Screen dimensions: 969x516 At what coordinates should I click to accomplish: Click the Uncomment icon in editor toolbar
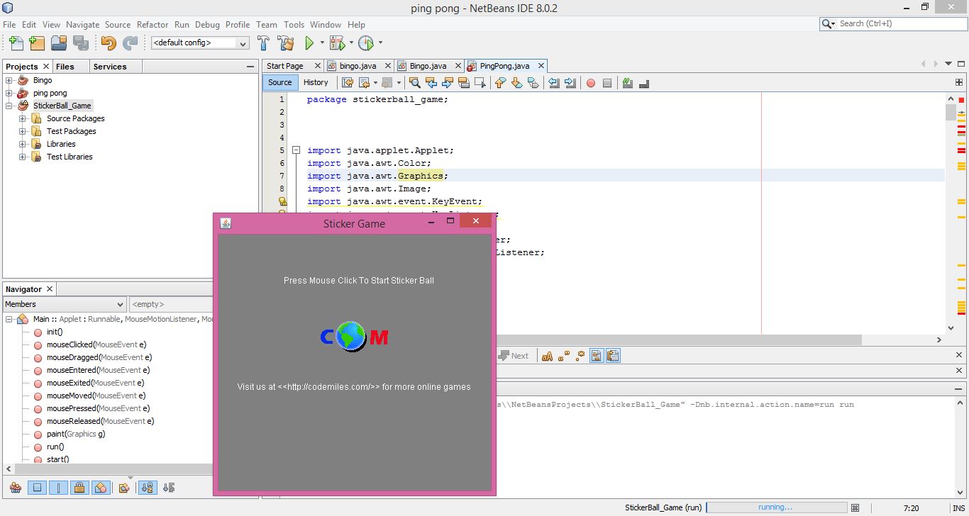point(644,83)
